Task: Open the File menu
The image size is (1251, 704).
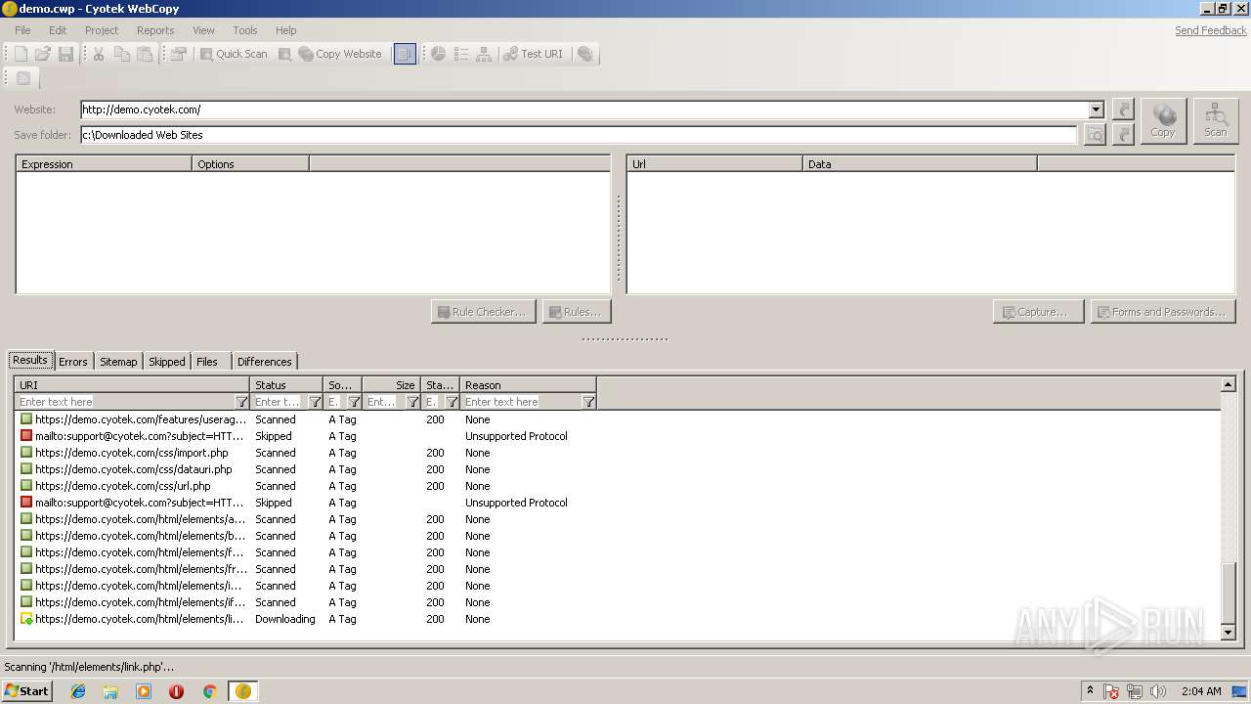Action: (22, 30)
